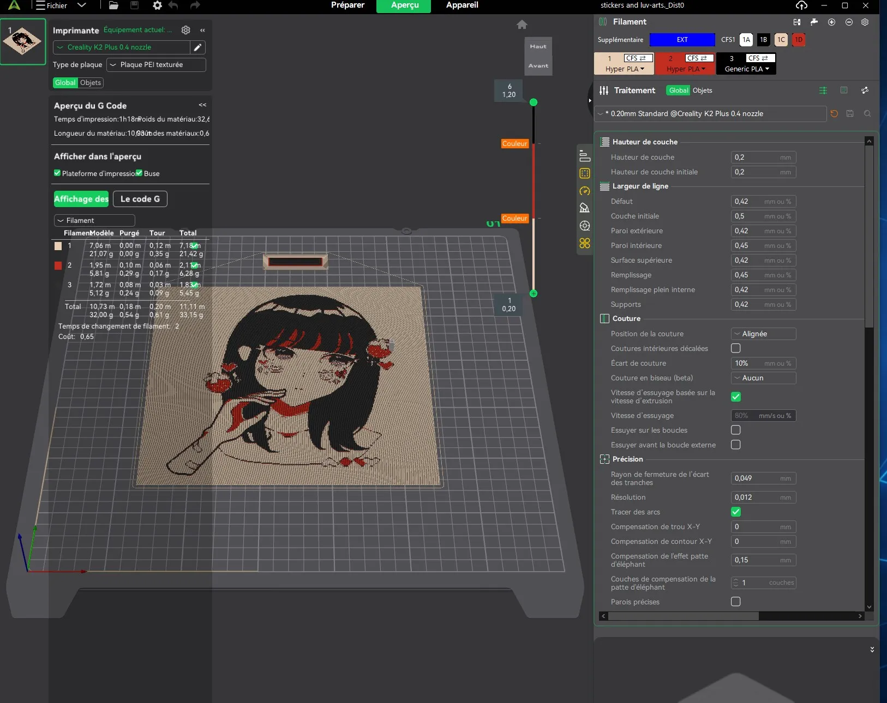Click the Hyper PLA 1 edit icon

coord(638,58)
